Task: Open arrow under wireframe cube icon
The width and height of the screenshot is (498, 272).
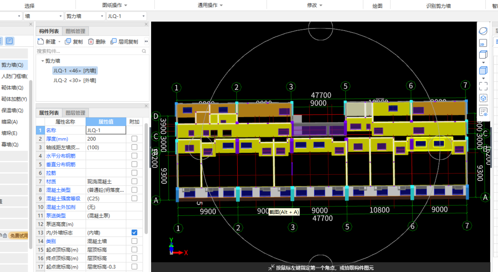Action: click(483, 62)
